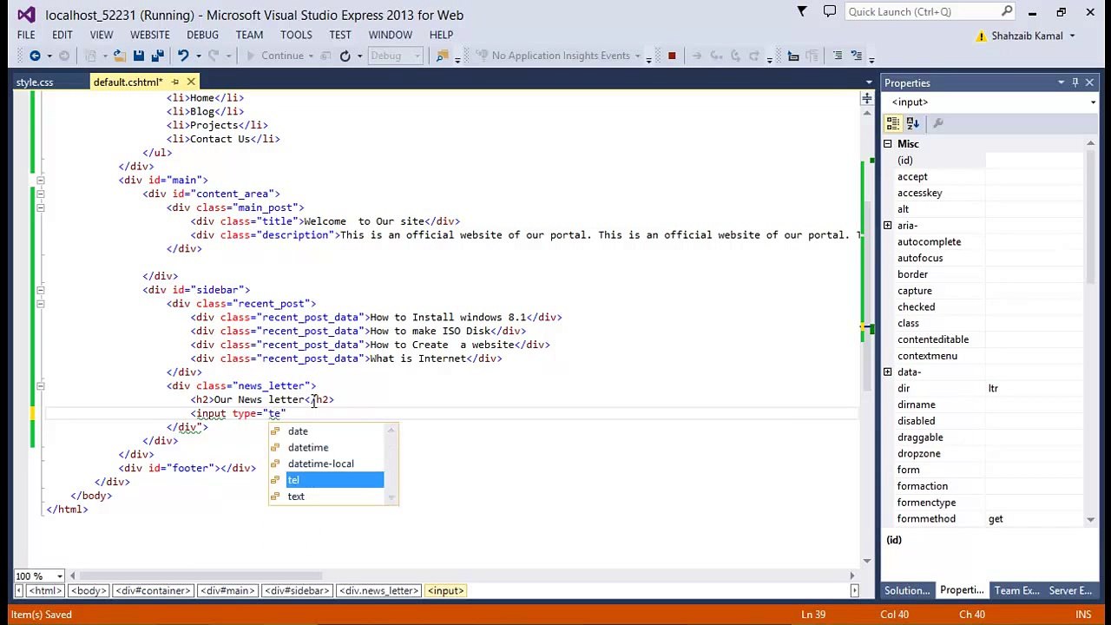This screenshot has height=625, width=1111.
Task: Open the FILE menu
Action: click(26, 35)
